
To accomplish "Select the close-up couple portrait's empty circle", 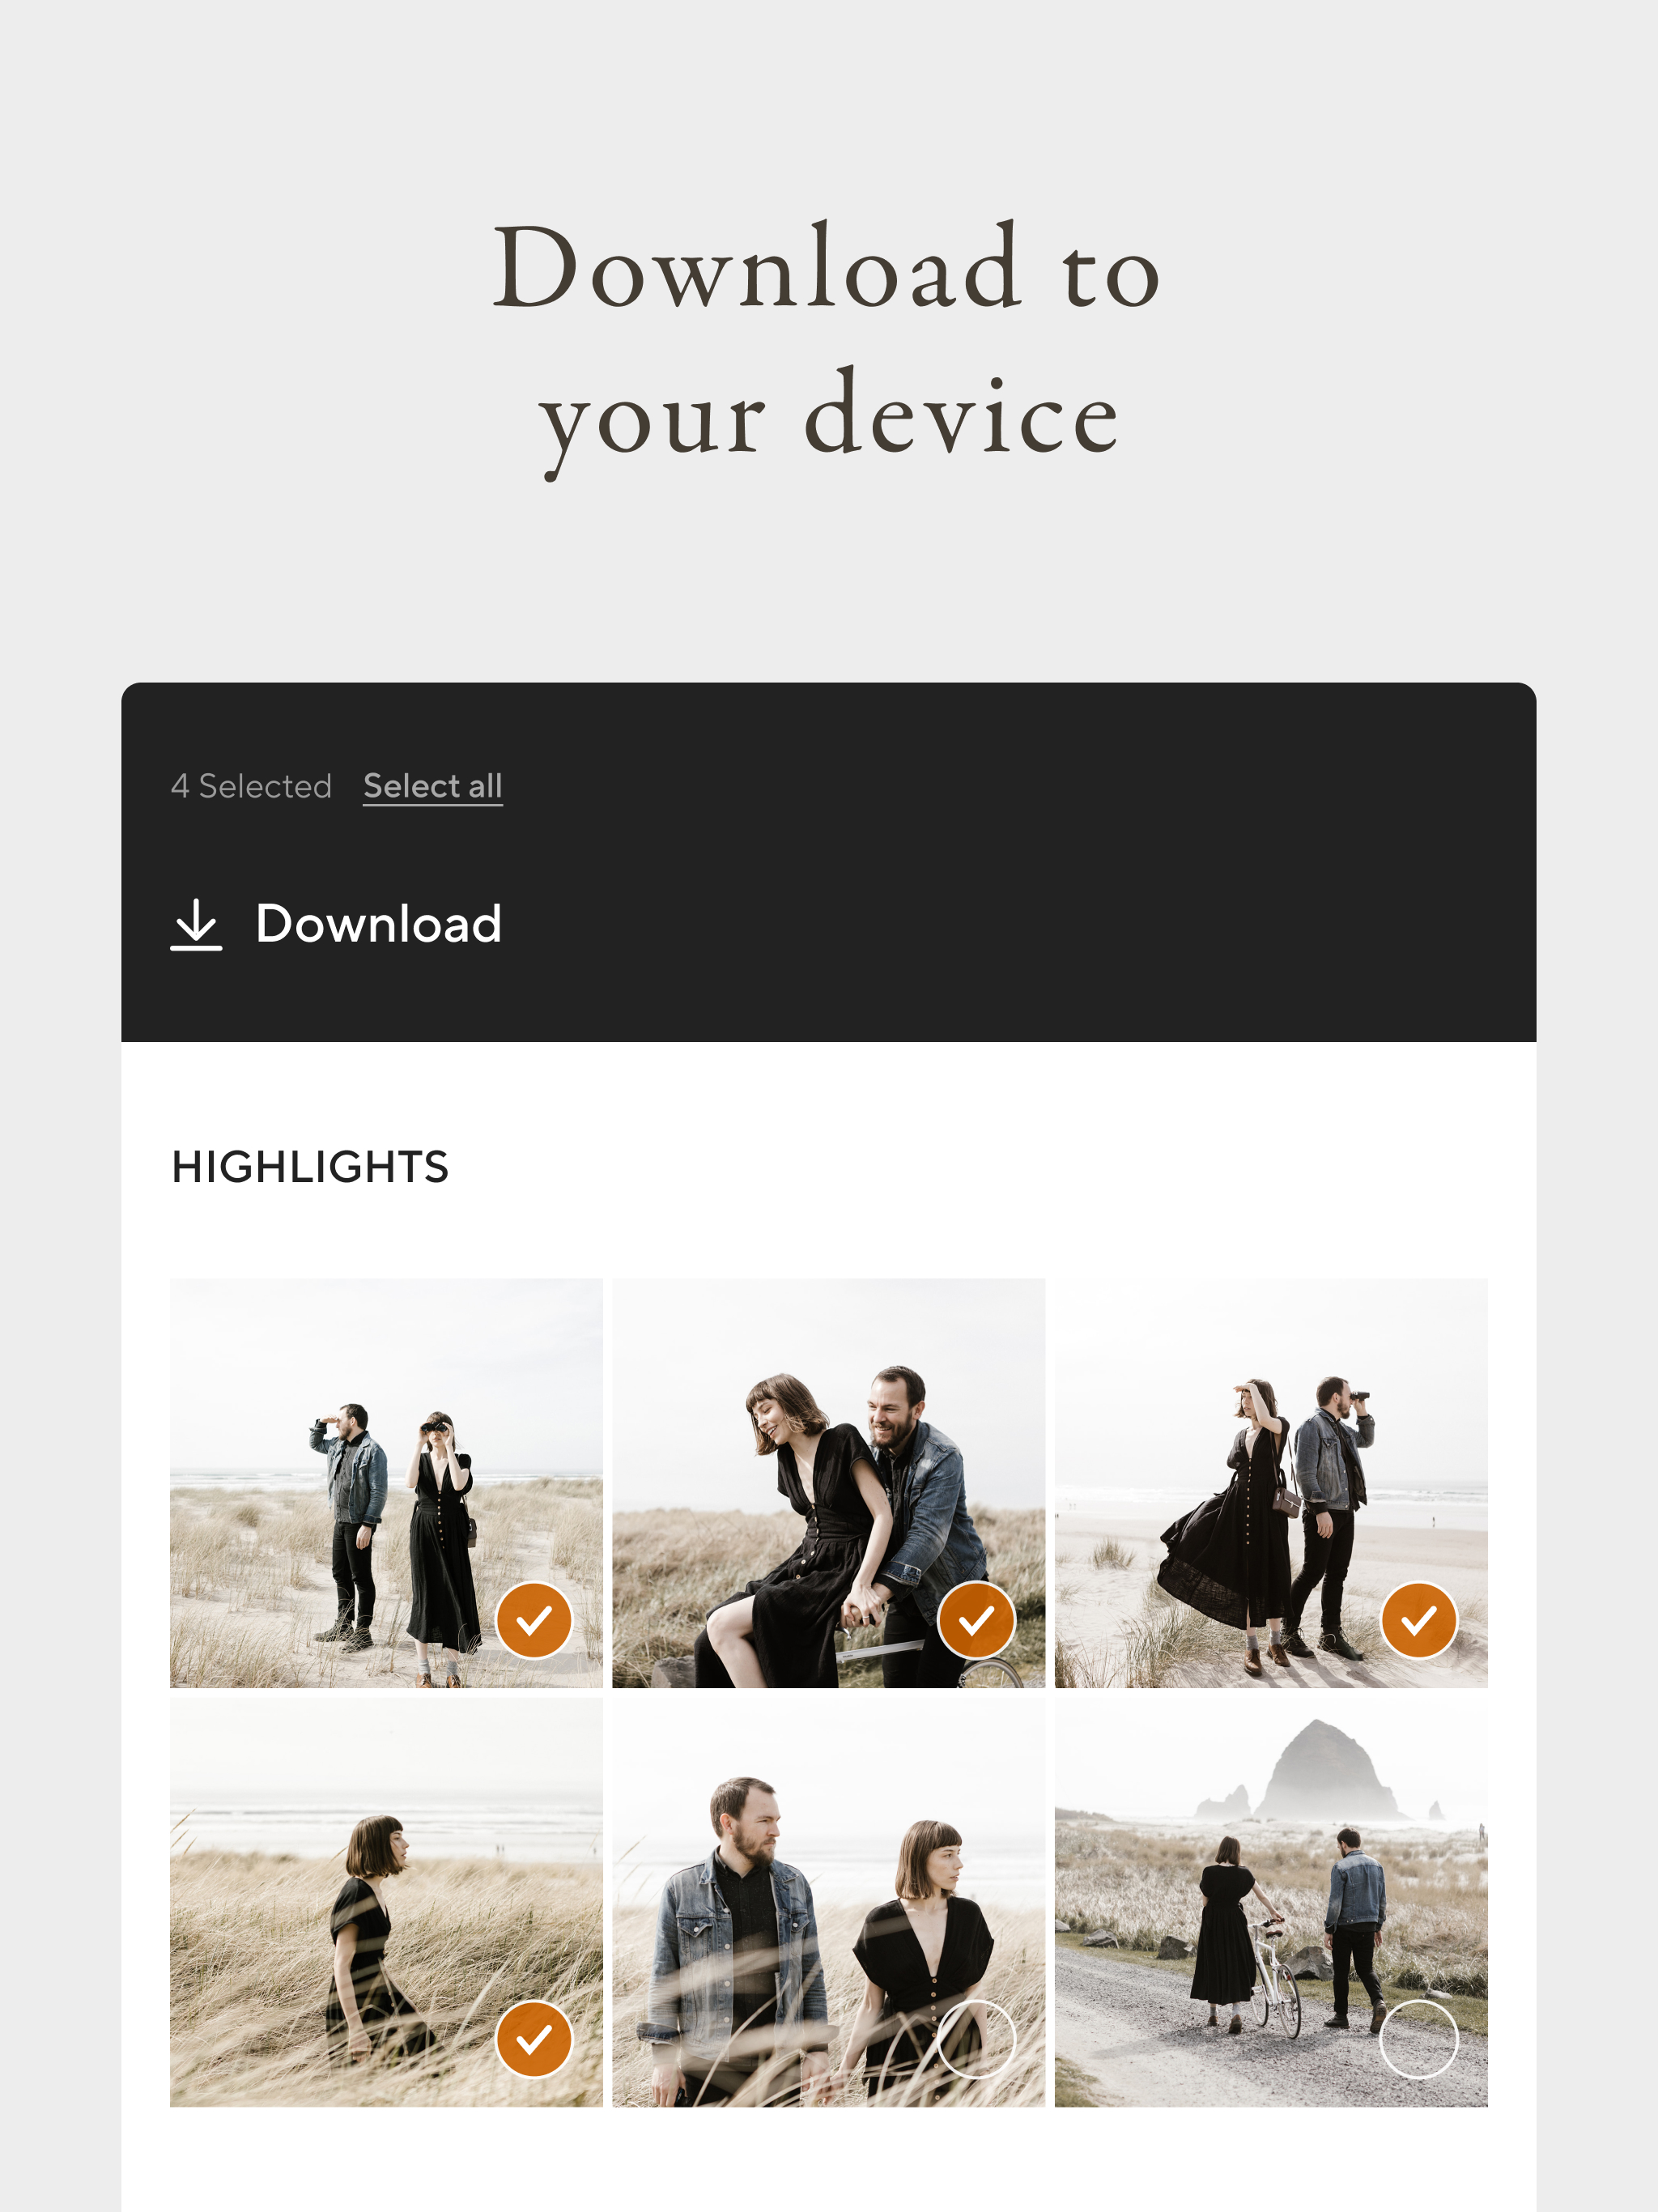I will [x=977, y=2039].
